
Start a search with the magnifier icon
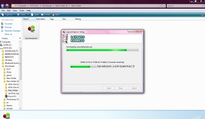click(x=203, y=6)
